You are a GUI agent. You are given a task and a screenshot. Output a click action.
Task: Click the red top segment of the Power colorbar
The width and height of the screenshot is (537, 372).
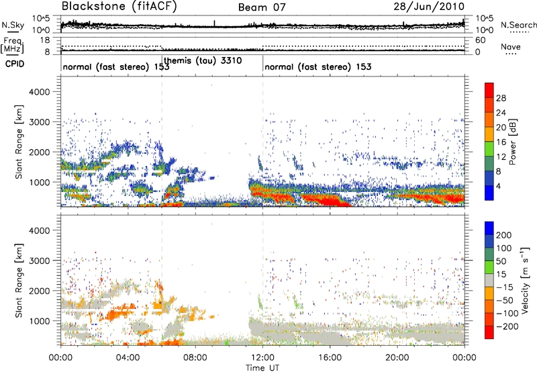click(x=489, y=90)
